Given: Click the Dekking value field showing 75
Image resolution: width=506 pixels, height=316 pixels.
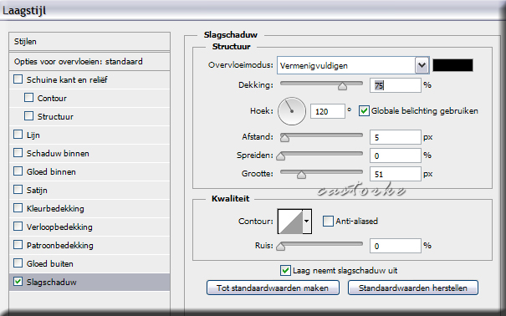Looking at the screenshot, I should pyautogui.click(x=396, y=85).
